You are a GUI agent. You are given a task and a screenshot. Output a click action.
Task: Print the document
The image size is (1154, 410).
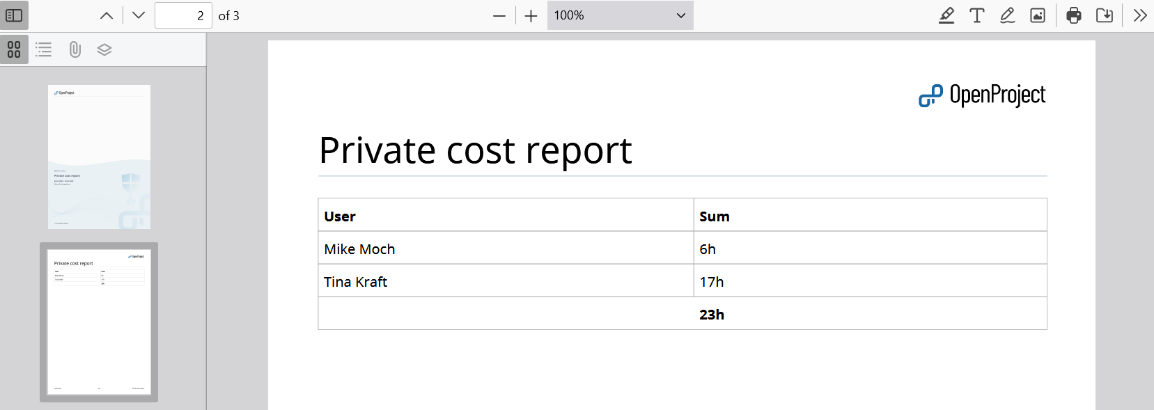pos(1074,15)
